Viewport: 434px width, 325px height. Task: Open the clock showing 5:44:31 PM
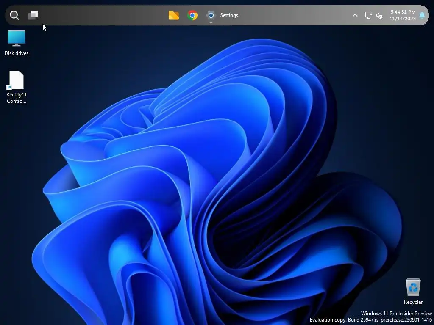pos(403,12)
